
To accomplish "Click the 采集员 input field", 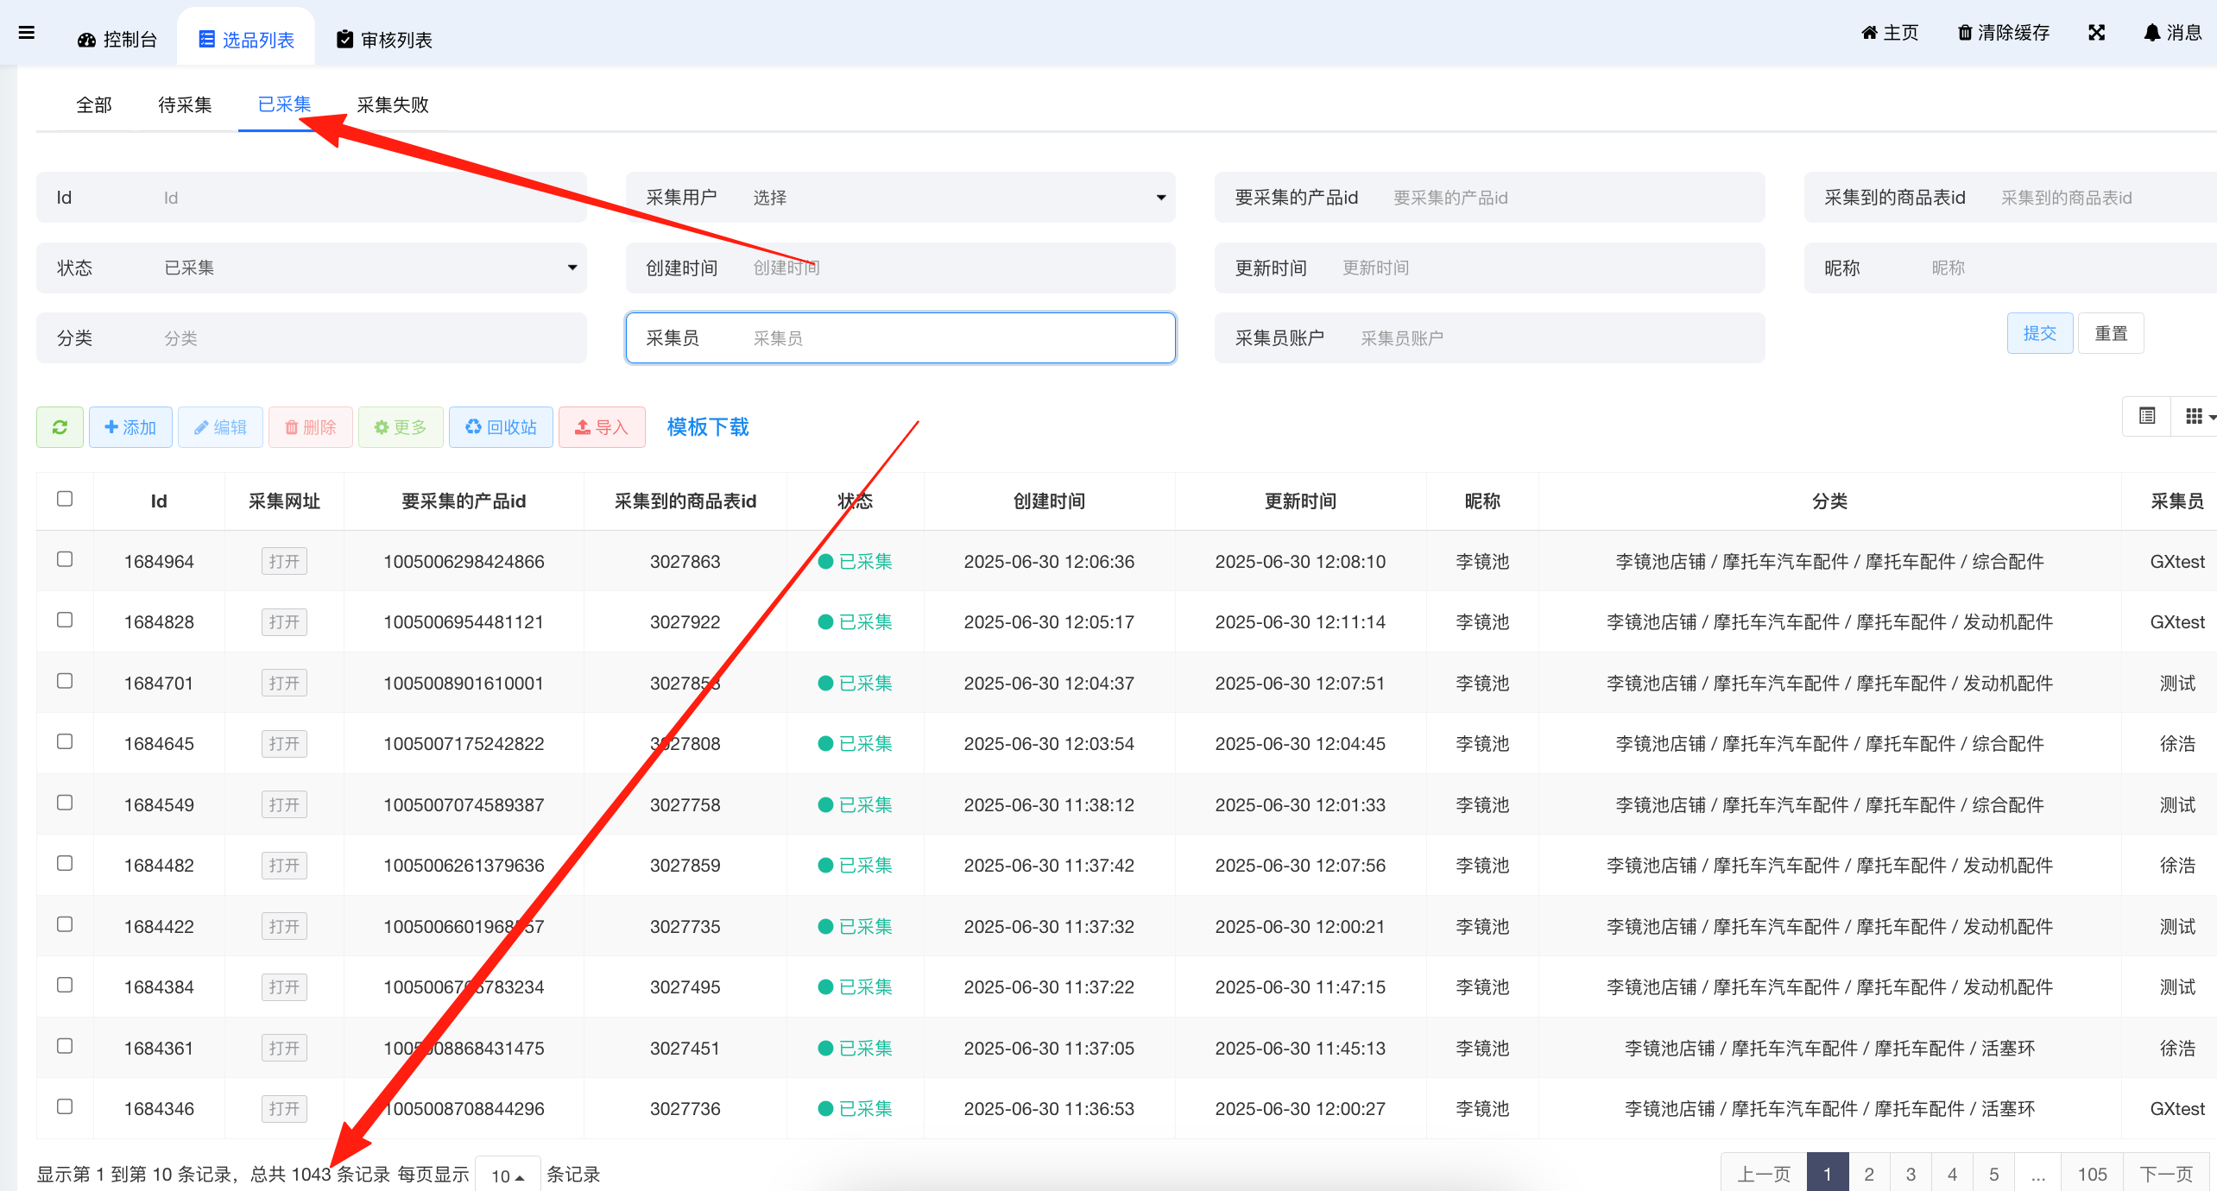I will click(950, 338).
